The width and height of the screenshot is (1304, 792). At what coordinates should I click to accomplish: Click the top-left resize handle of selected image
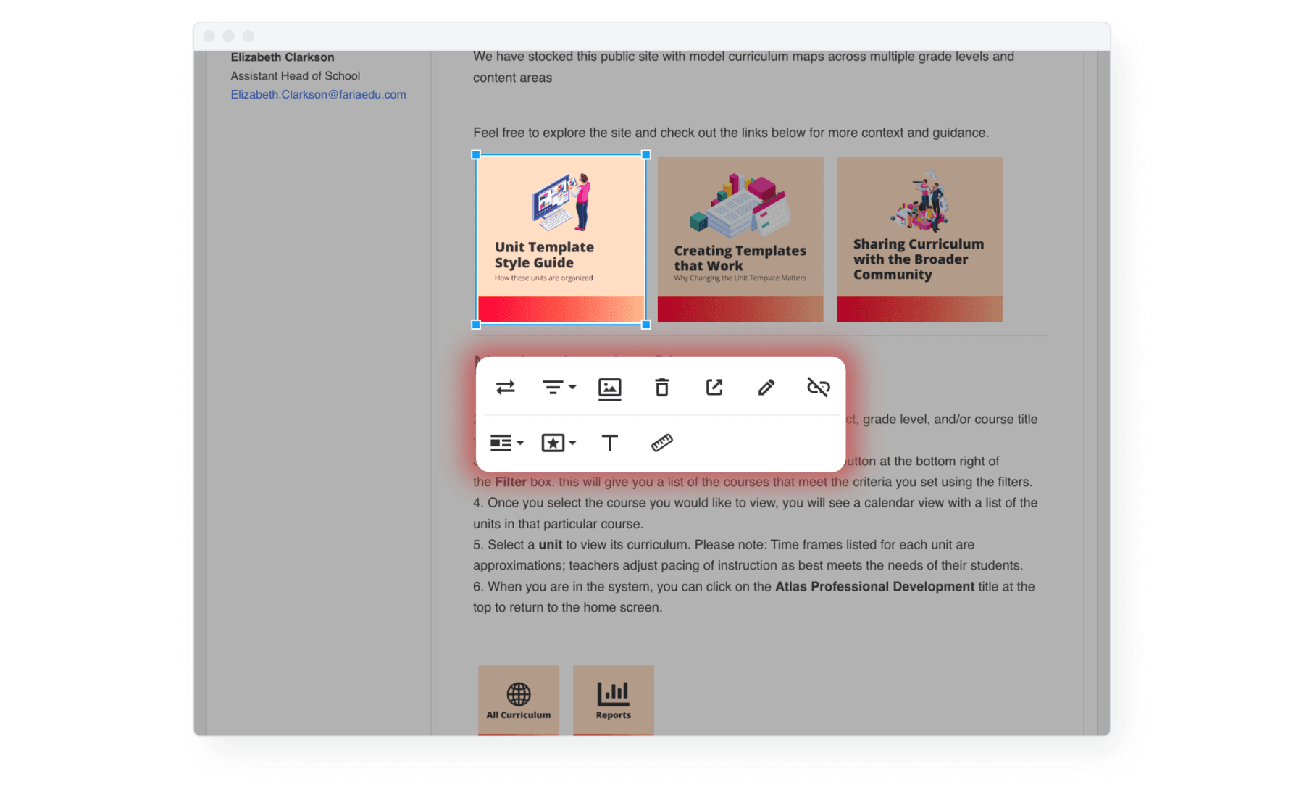tap(476, 154)
